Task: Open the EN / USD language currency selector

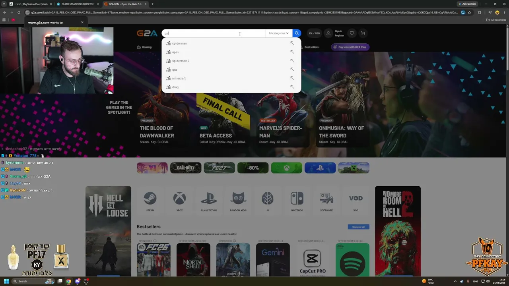Action: (315, 33)
